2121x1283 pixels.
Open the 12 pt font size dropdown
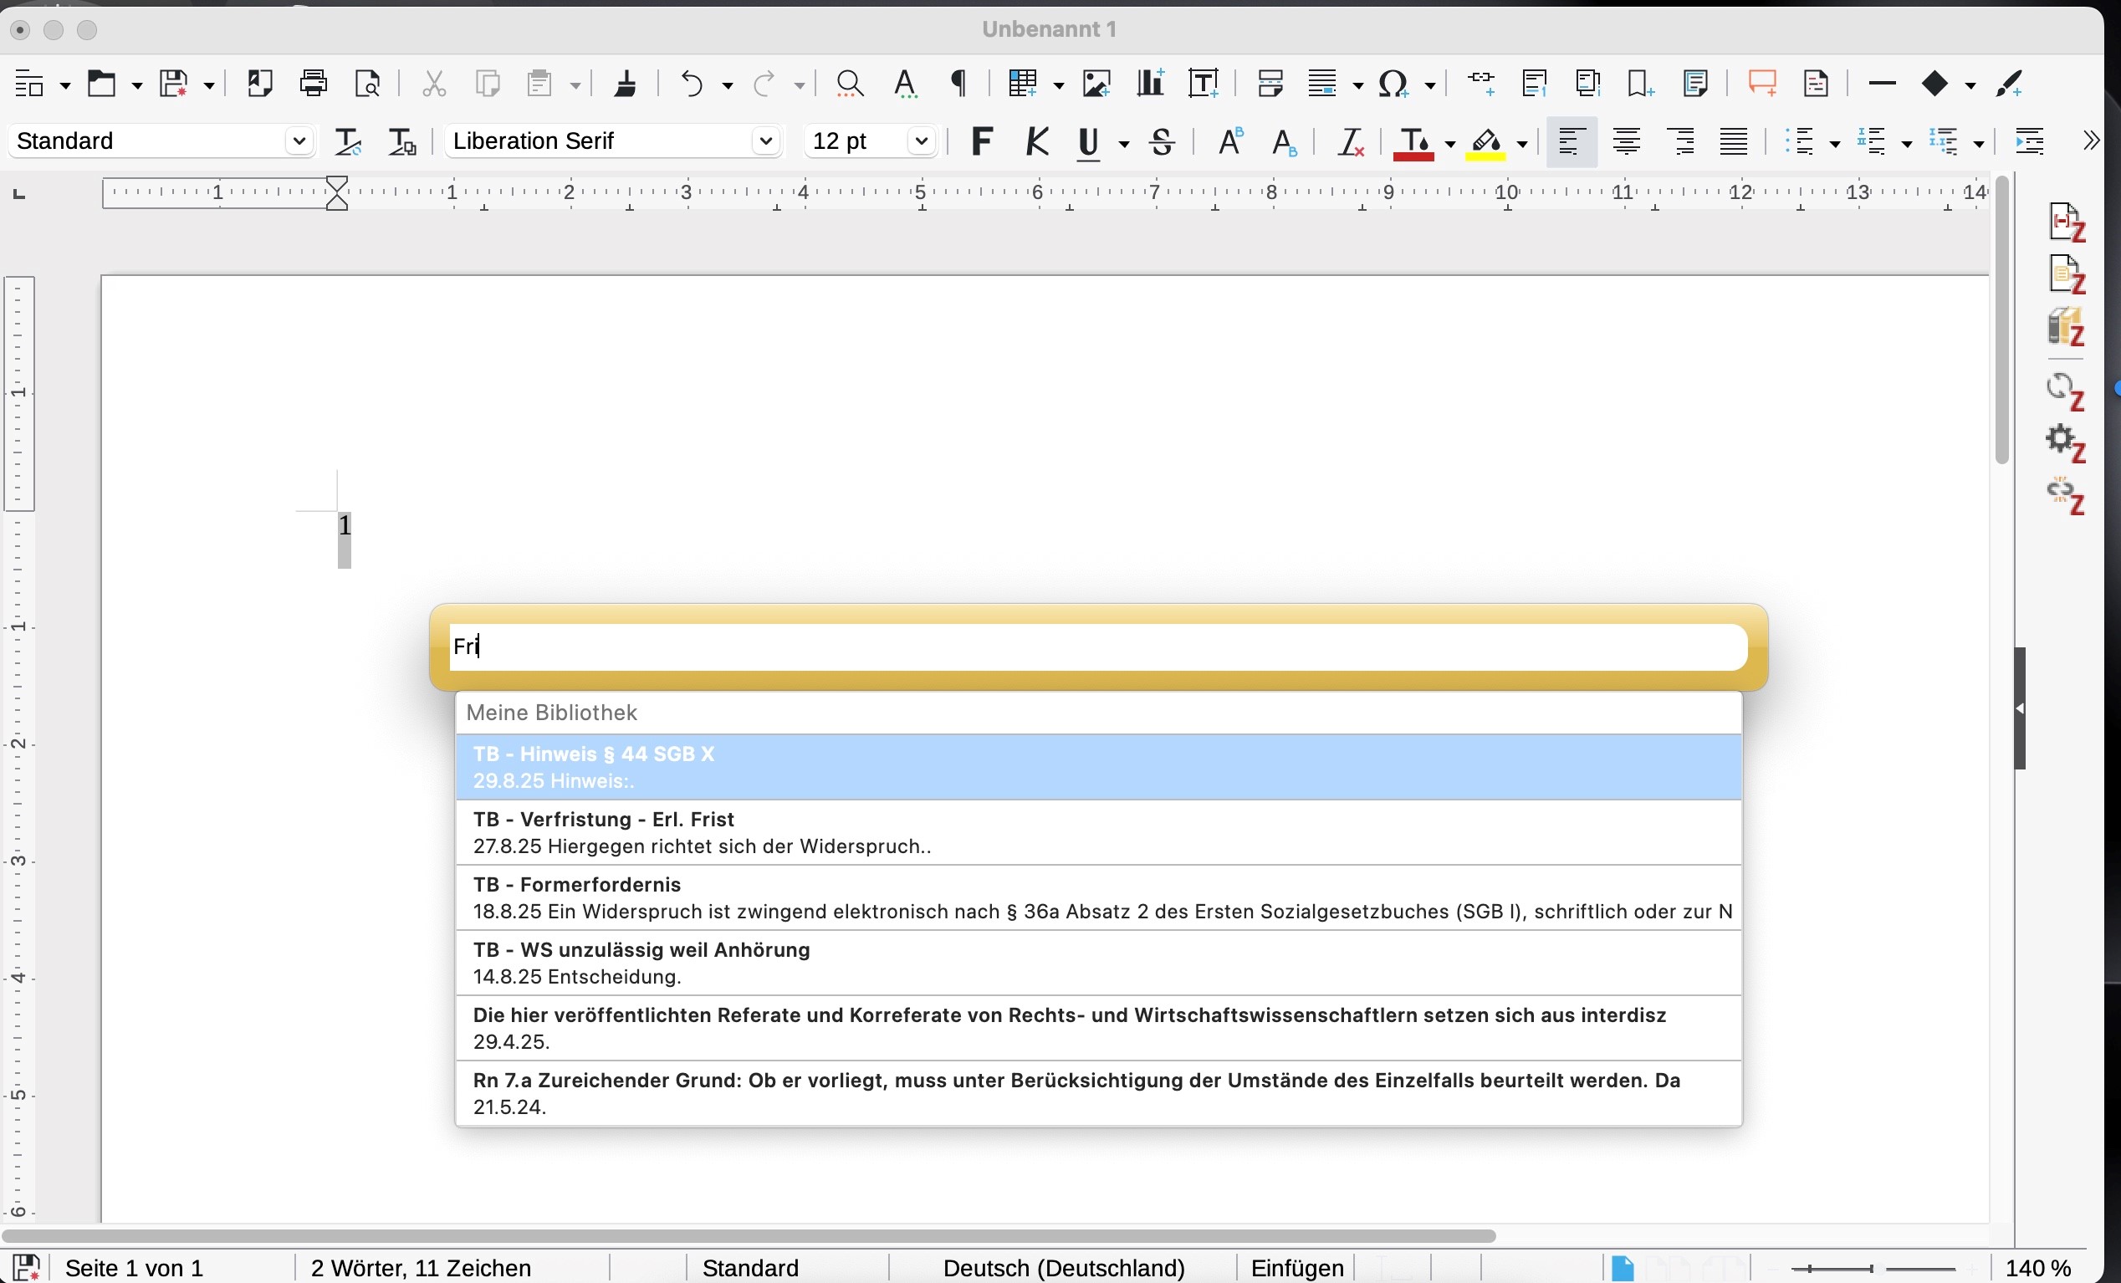921,141
